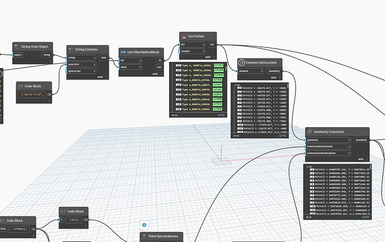Click the List header in GetLocation preview
The height and width of the screenshot is (242, 385).
click(237, 85)
